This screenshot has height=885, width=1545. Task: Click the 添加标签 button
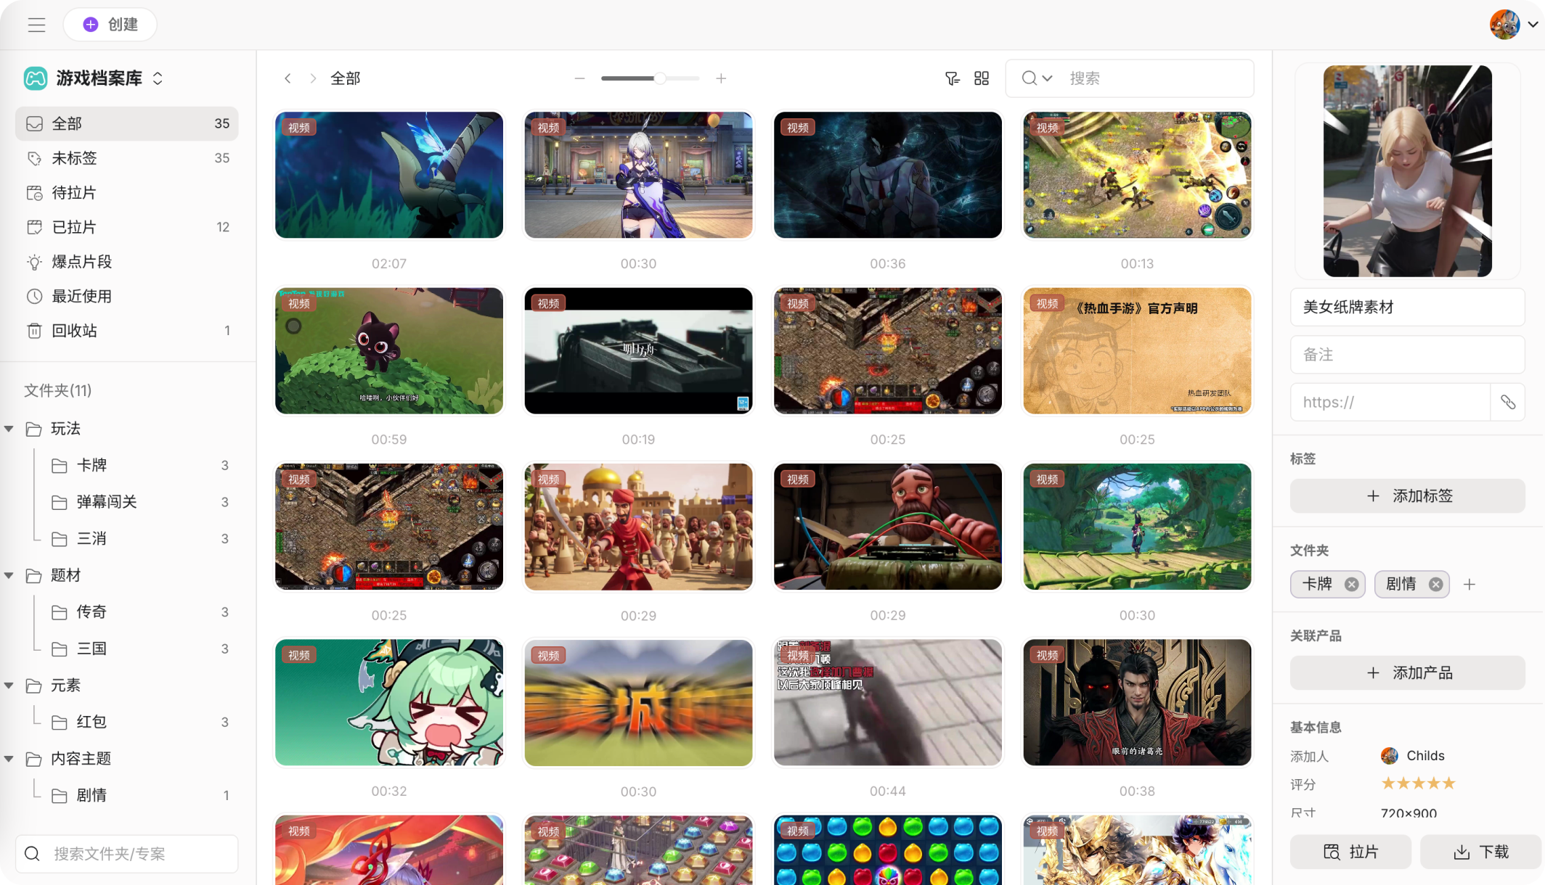(1407, 496)
